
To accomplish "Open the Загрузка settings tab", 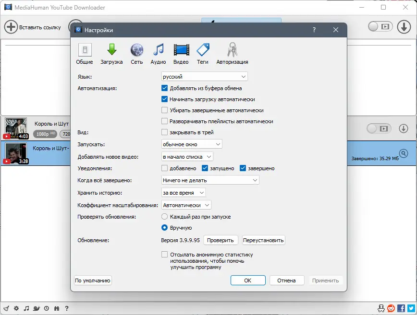I will [111, 53].
